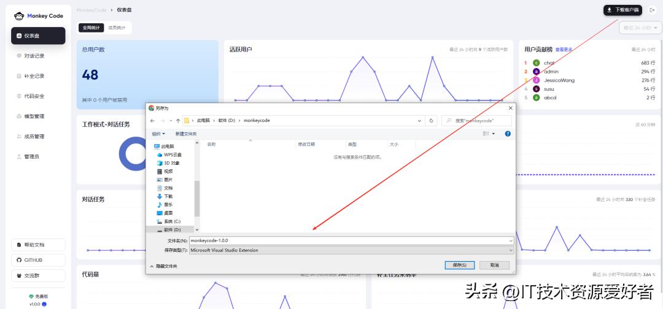Click the 交流群 button

38,276
